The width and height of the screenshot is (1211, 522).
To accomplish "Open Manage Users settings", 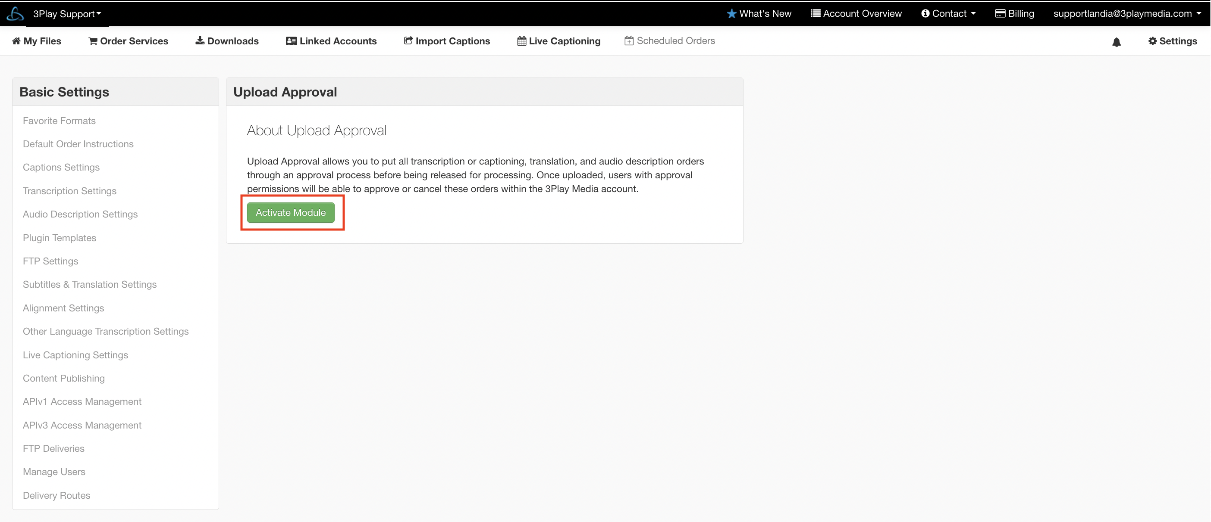I will pos(54,472).
